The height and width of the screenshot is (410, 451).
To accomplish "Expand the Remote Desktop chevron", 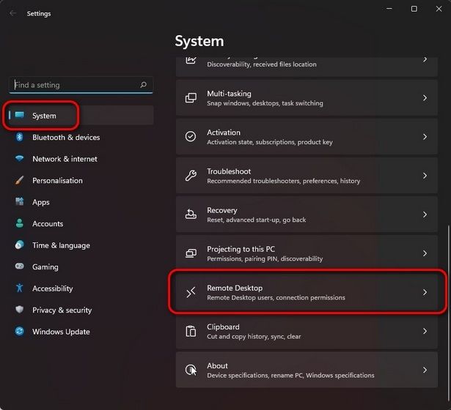I will pyautogui.click(x=425, y=292).
